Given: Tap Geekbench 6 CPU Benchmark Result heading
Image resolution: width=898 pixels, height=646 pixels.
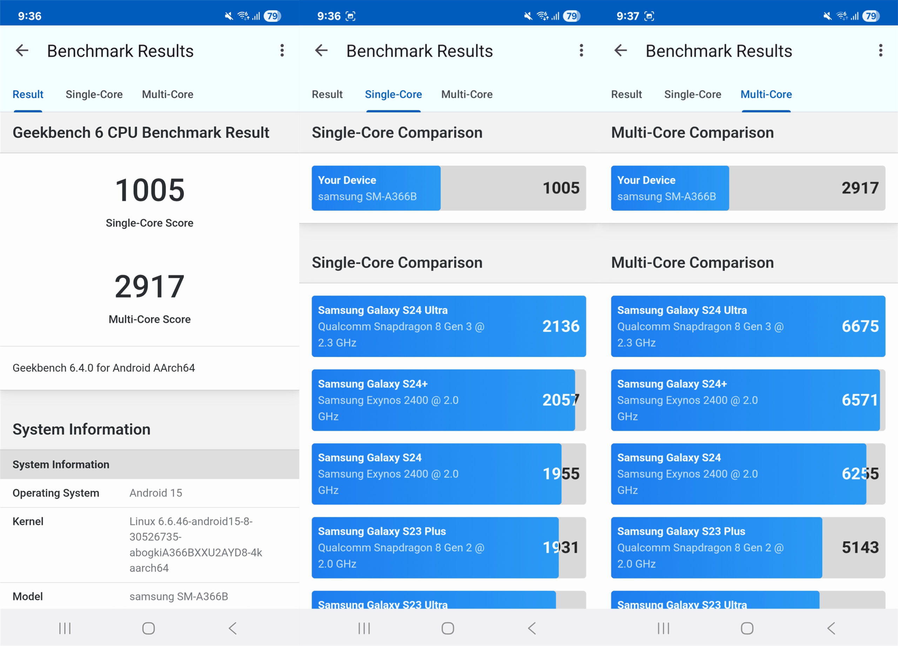Looking at the screenshot, I should [141, 132].
